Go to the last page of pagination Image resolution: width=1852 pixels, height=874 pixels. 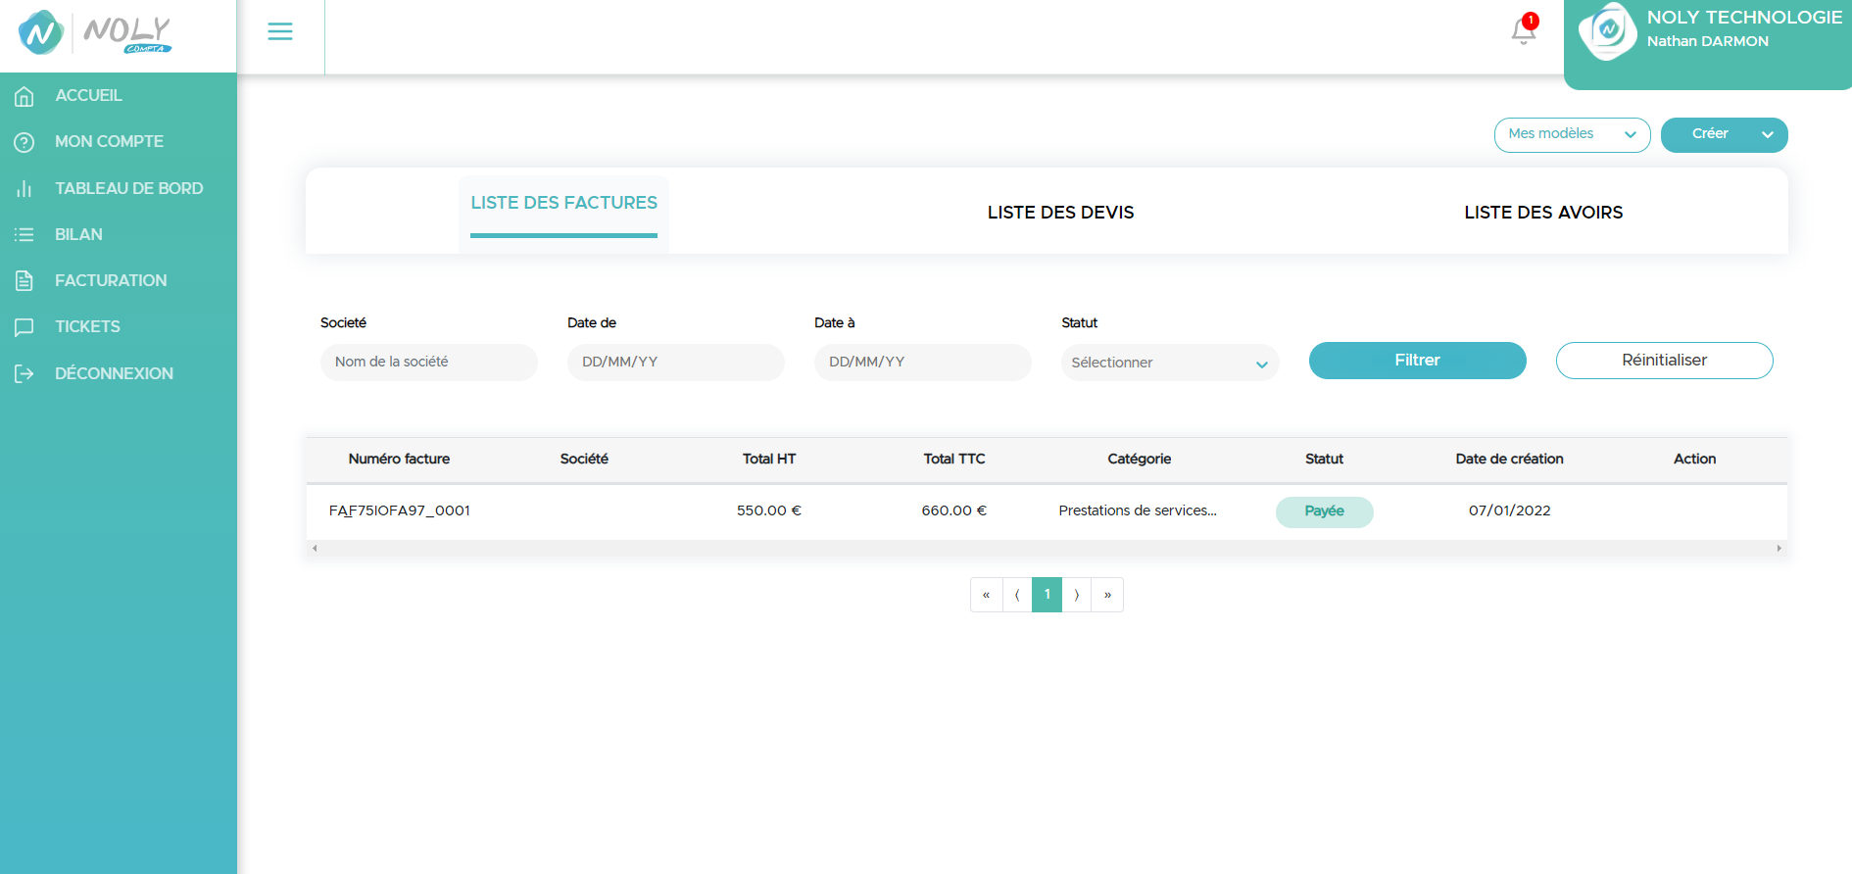[1107, 595]
